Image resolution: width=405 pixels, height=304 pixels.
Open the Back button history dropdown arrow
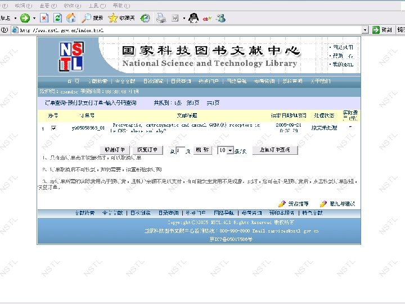(x=15, y=18)
